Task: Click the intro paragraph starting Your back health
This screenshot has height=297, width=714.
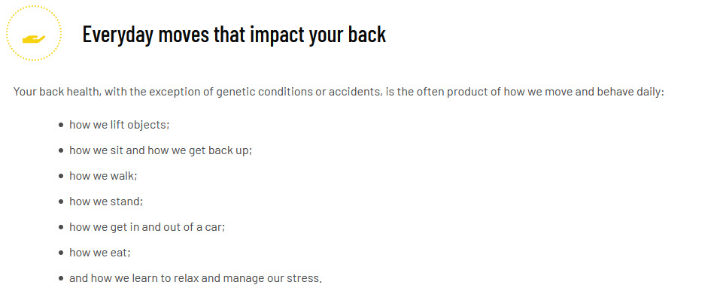Action: 339,92
